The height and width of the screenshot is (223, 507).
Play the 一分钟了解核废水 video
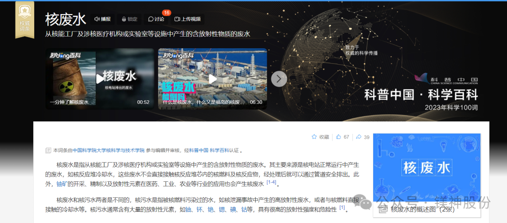click(100, 79)
